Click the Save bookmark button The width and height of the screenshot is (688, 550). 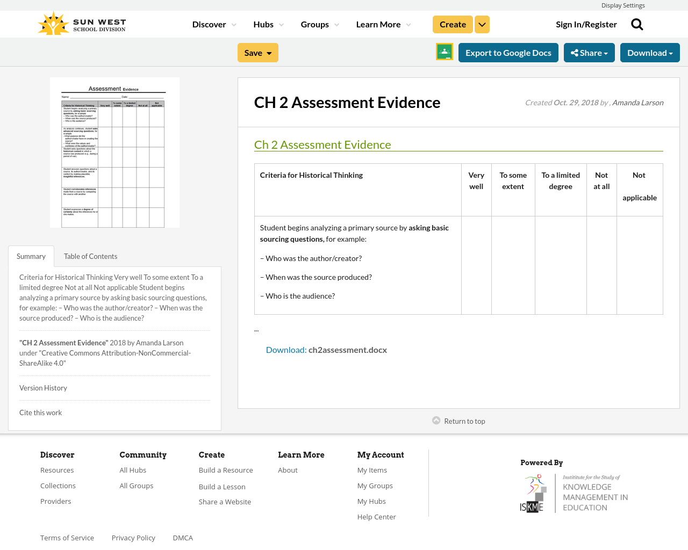(x=257, y=52)
